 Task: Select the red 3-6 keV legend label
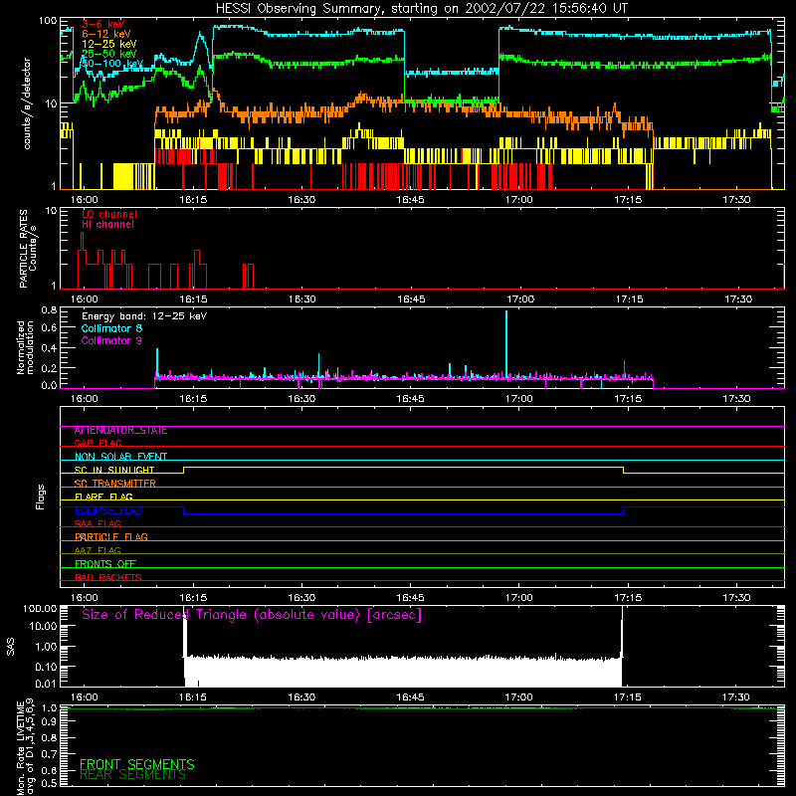pos(103,24)
